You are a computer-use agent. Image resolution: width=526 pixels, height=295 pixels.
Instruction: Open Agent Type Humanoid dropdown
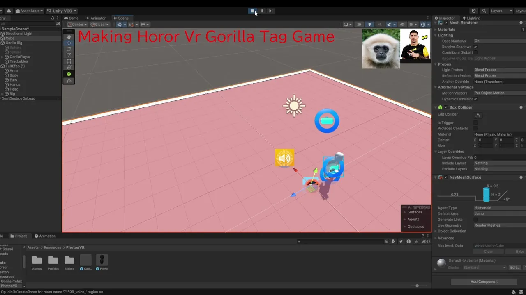click(x=500, y=208)
